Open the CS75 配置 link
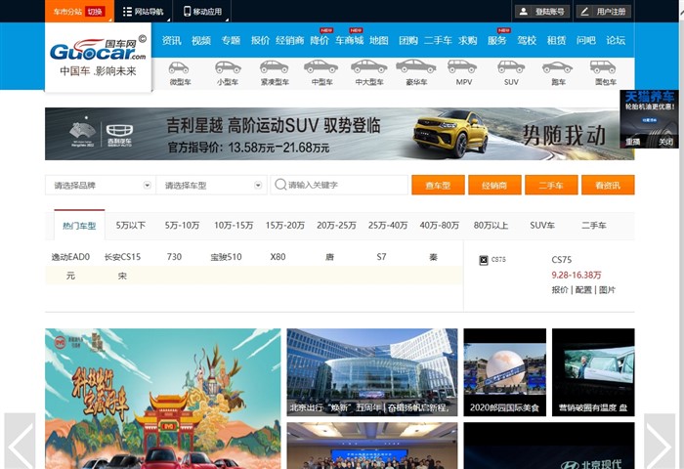The image size is (684, 469). click(x=583, y=289)
